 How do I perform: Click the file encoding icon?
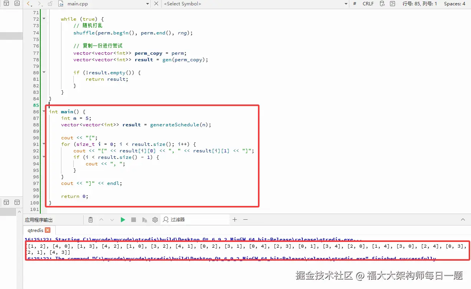tap(382, 4)
